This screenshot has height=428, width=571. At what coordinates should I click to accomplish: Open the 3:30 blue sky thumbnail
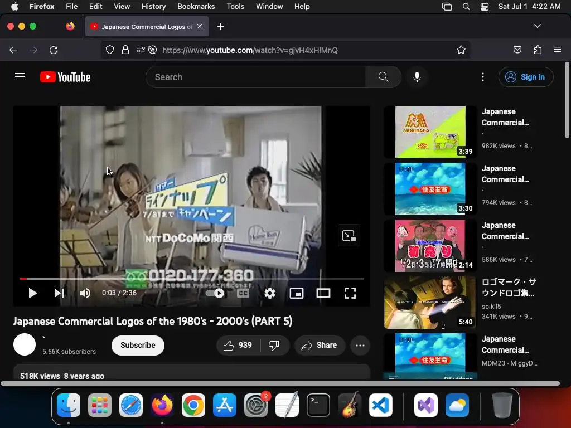coord(430,189)
